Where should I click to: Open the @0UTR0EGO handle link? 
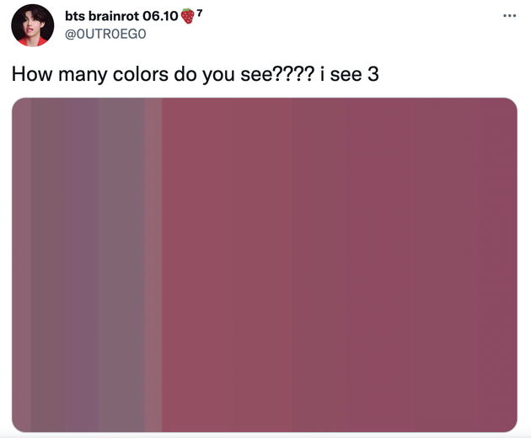[105, 34]
